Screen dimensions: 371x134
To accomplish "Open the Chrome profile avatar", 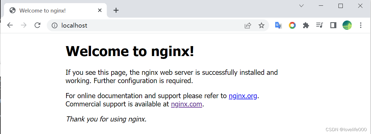I will coord(347,25).
